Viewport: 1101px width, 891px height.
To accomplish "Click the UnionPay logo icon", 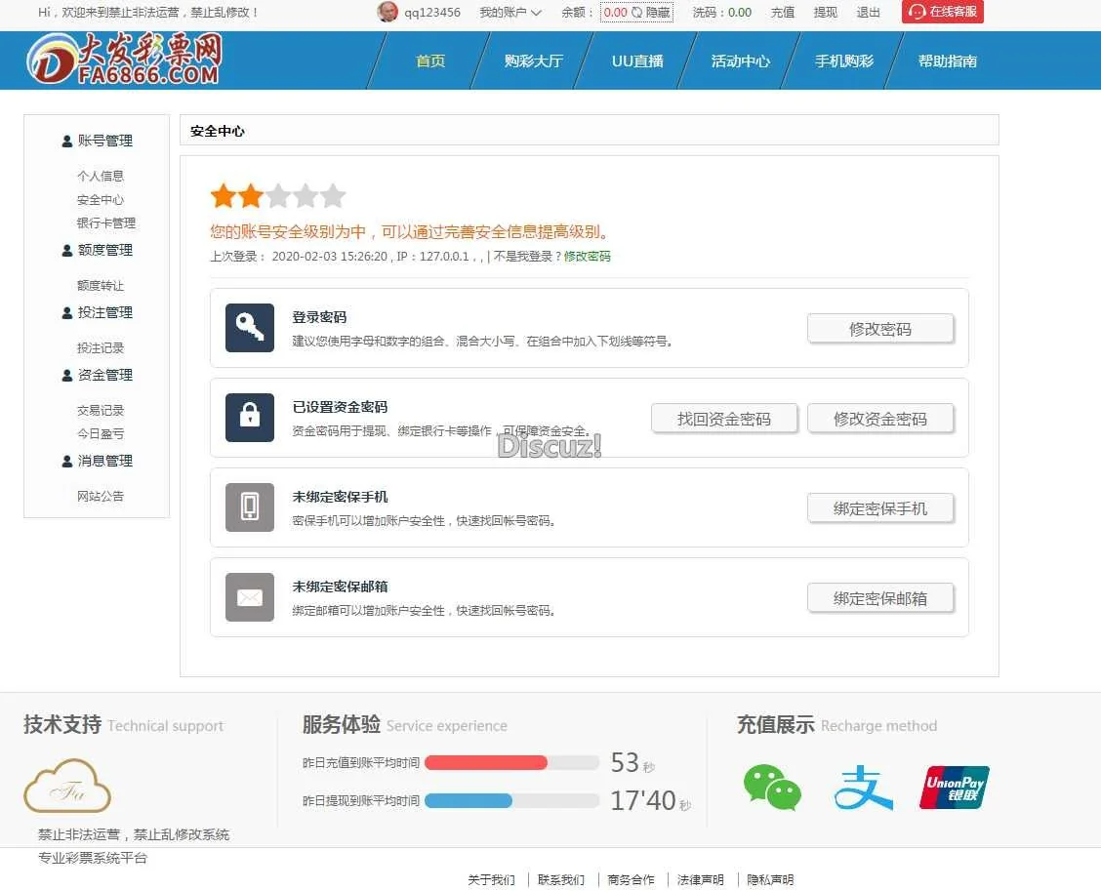I will point(954,788).
